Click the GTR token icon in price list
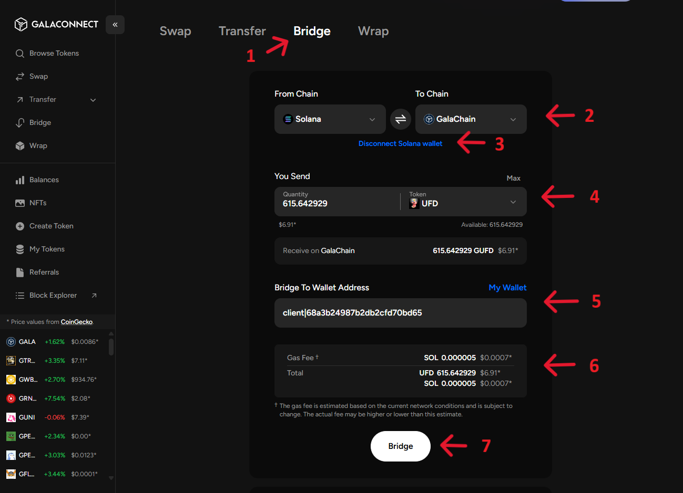683x493 pixels. tap(11, 361)
